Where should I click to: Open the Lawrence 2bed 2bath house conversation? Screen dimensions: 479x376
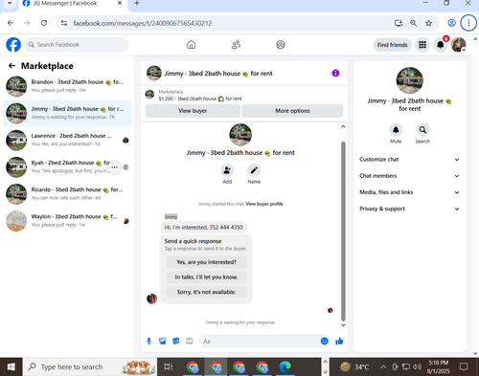pyautogui.click(x=67, y=140)
